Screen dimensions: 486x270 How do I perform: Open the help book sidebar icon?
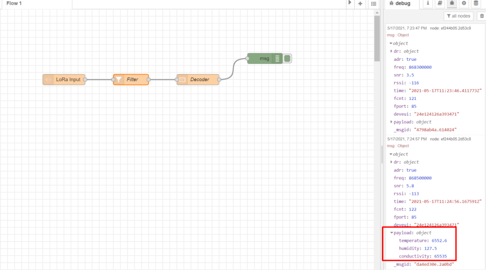[x=440, y=3]
